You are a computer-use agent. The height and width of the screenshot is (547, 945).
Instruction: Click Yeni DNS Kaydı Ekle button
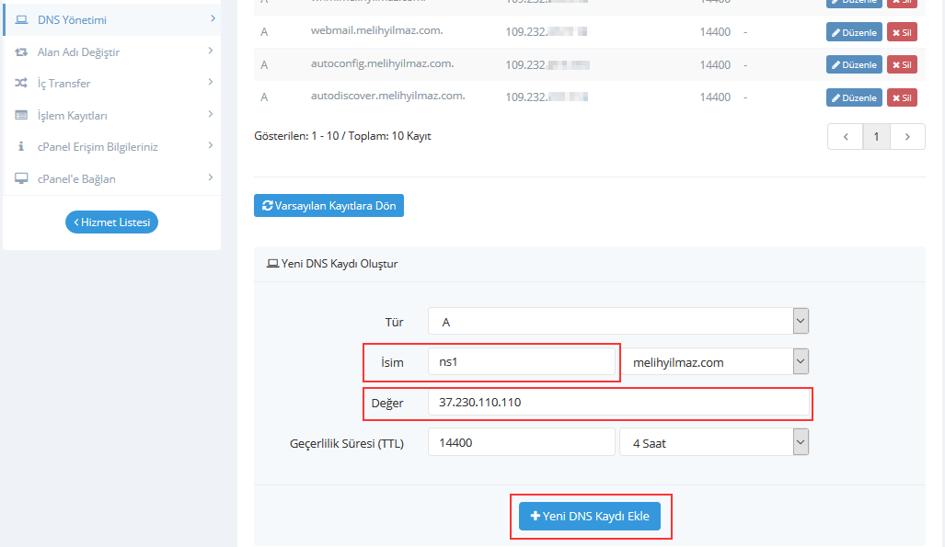(x=590, y=517)
